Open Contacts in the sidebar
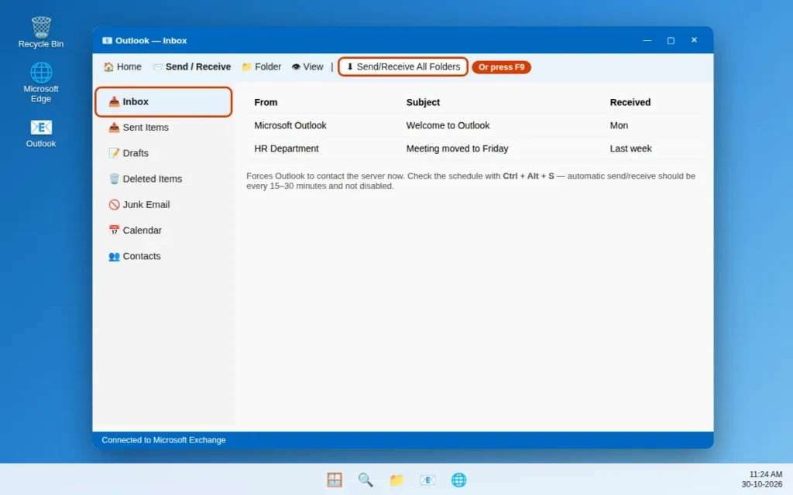 (163, 256)
